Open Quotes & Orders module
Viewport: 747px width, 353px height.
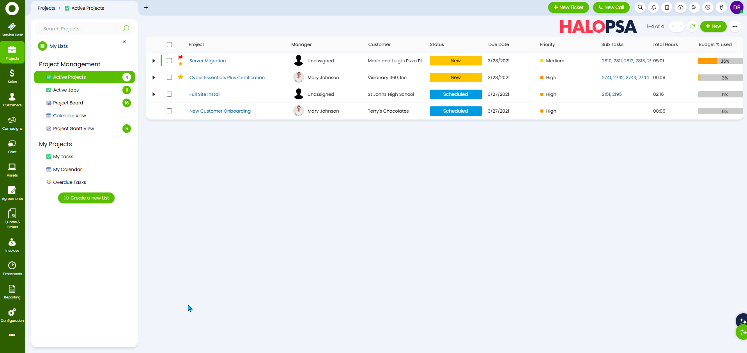(12, 219)
